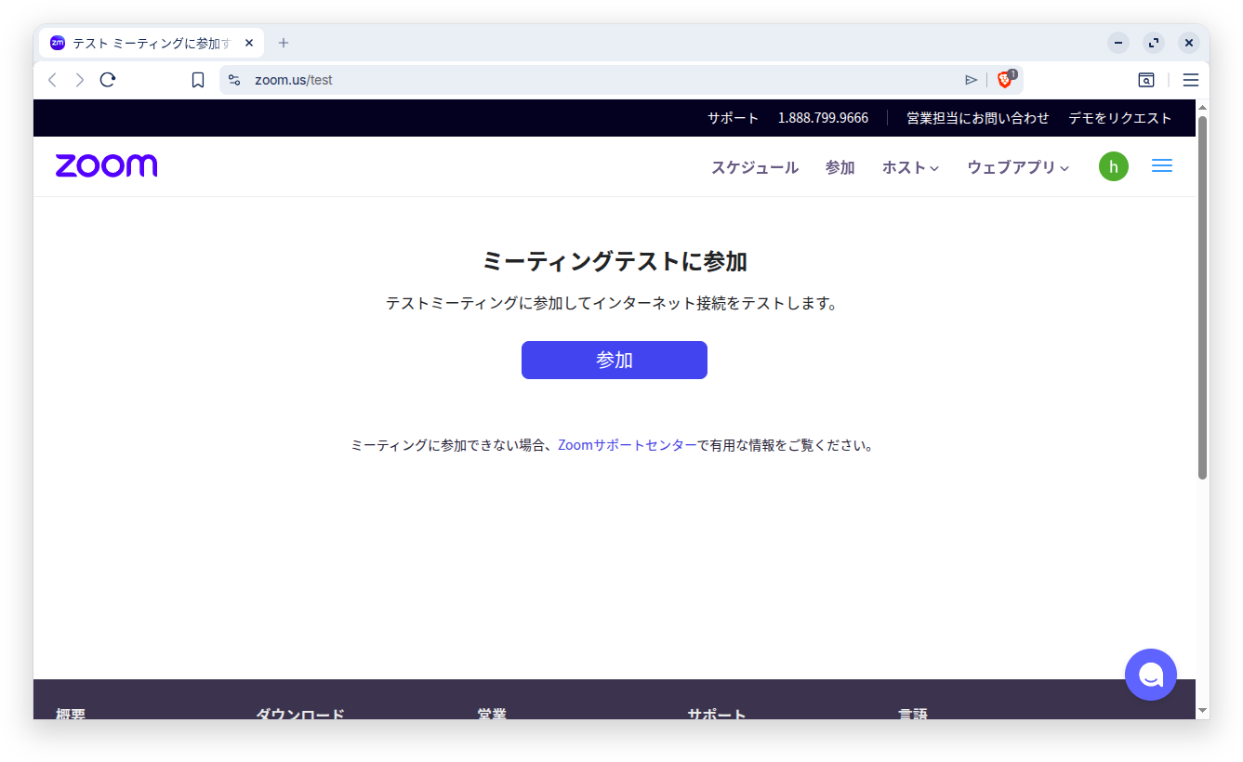View site information icon in address bar
1243x762 pixels.
(234, 80)
